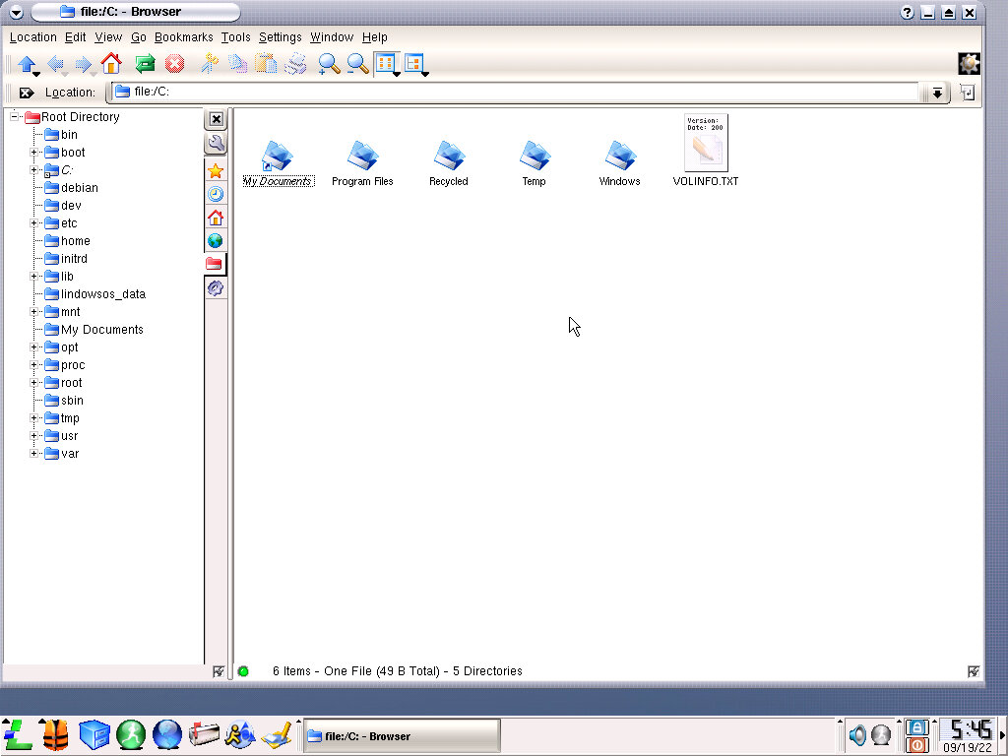Open the Bookmarks star sidebar tab
The width and height of the screenshot is (1008, 756).
click(216, 170)
